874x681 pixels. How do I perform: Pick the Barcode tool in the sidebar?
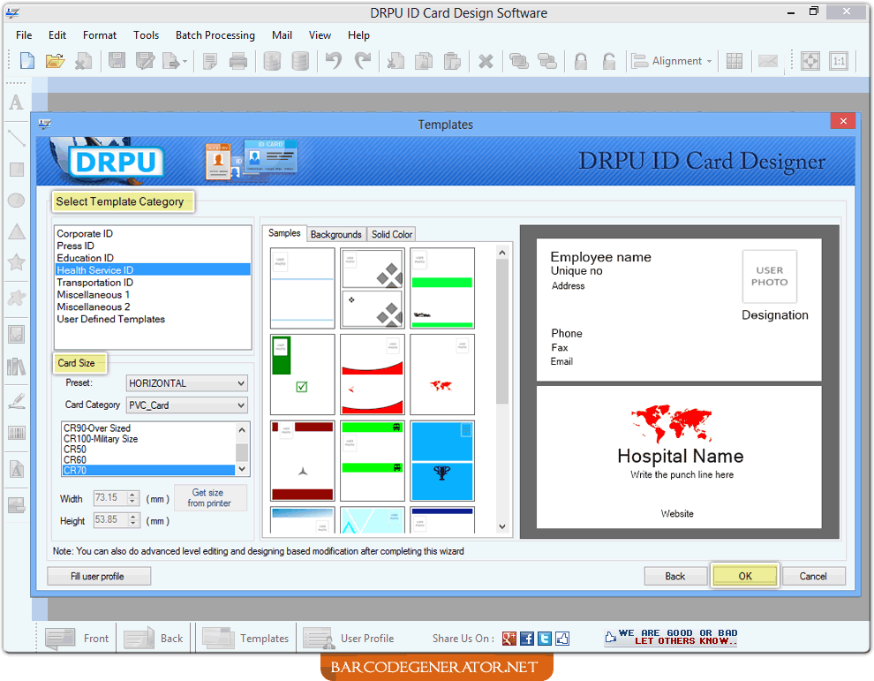click(x=16, y=433)
